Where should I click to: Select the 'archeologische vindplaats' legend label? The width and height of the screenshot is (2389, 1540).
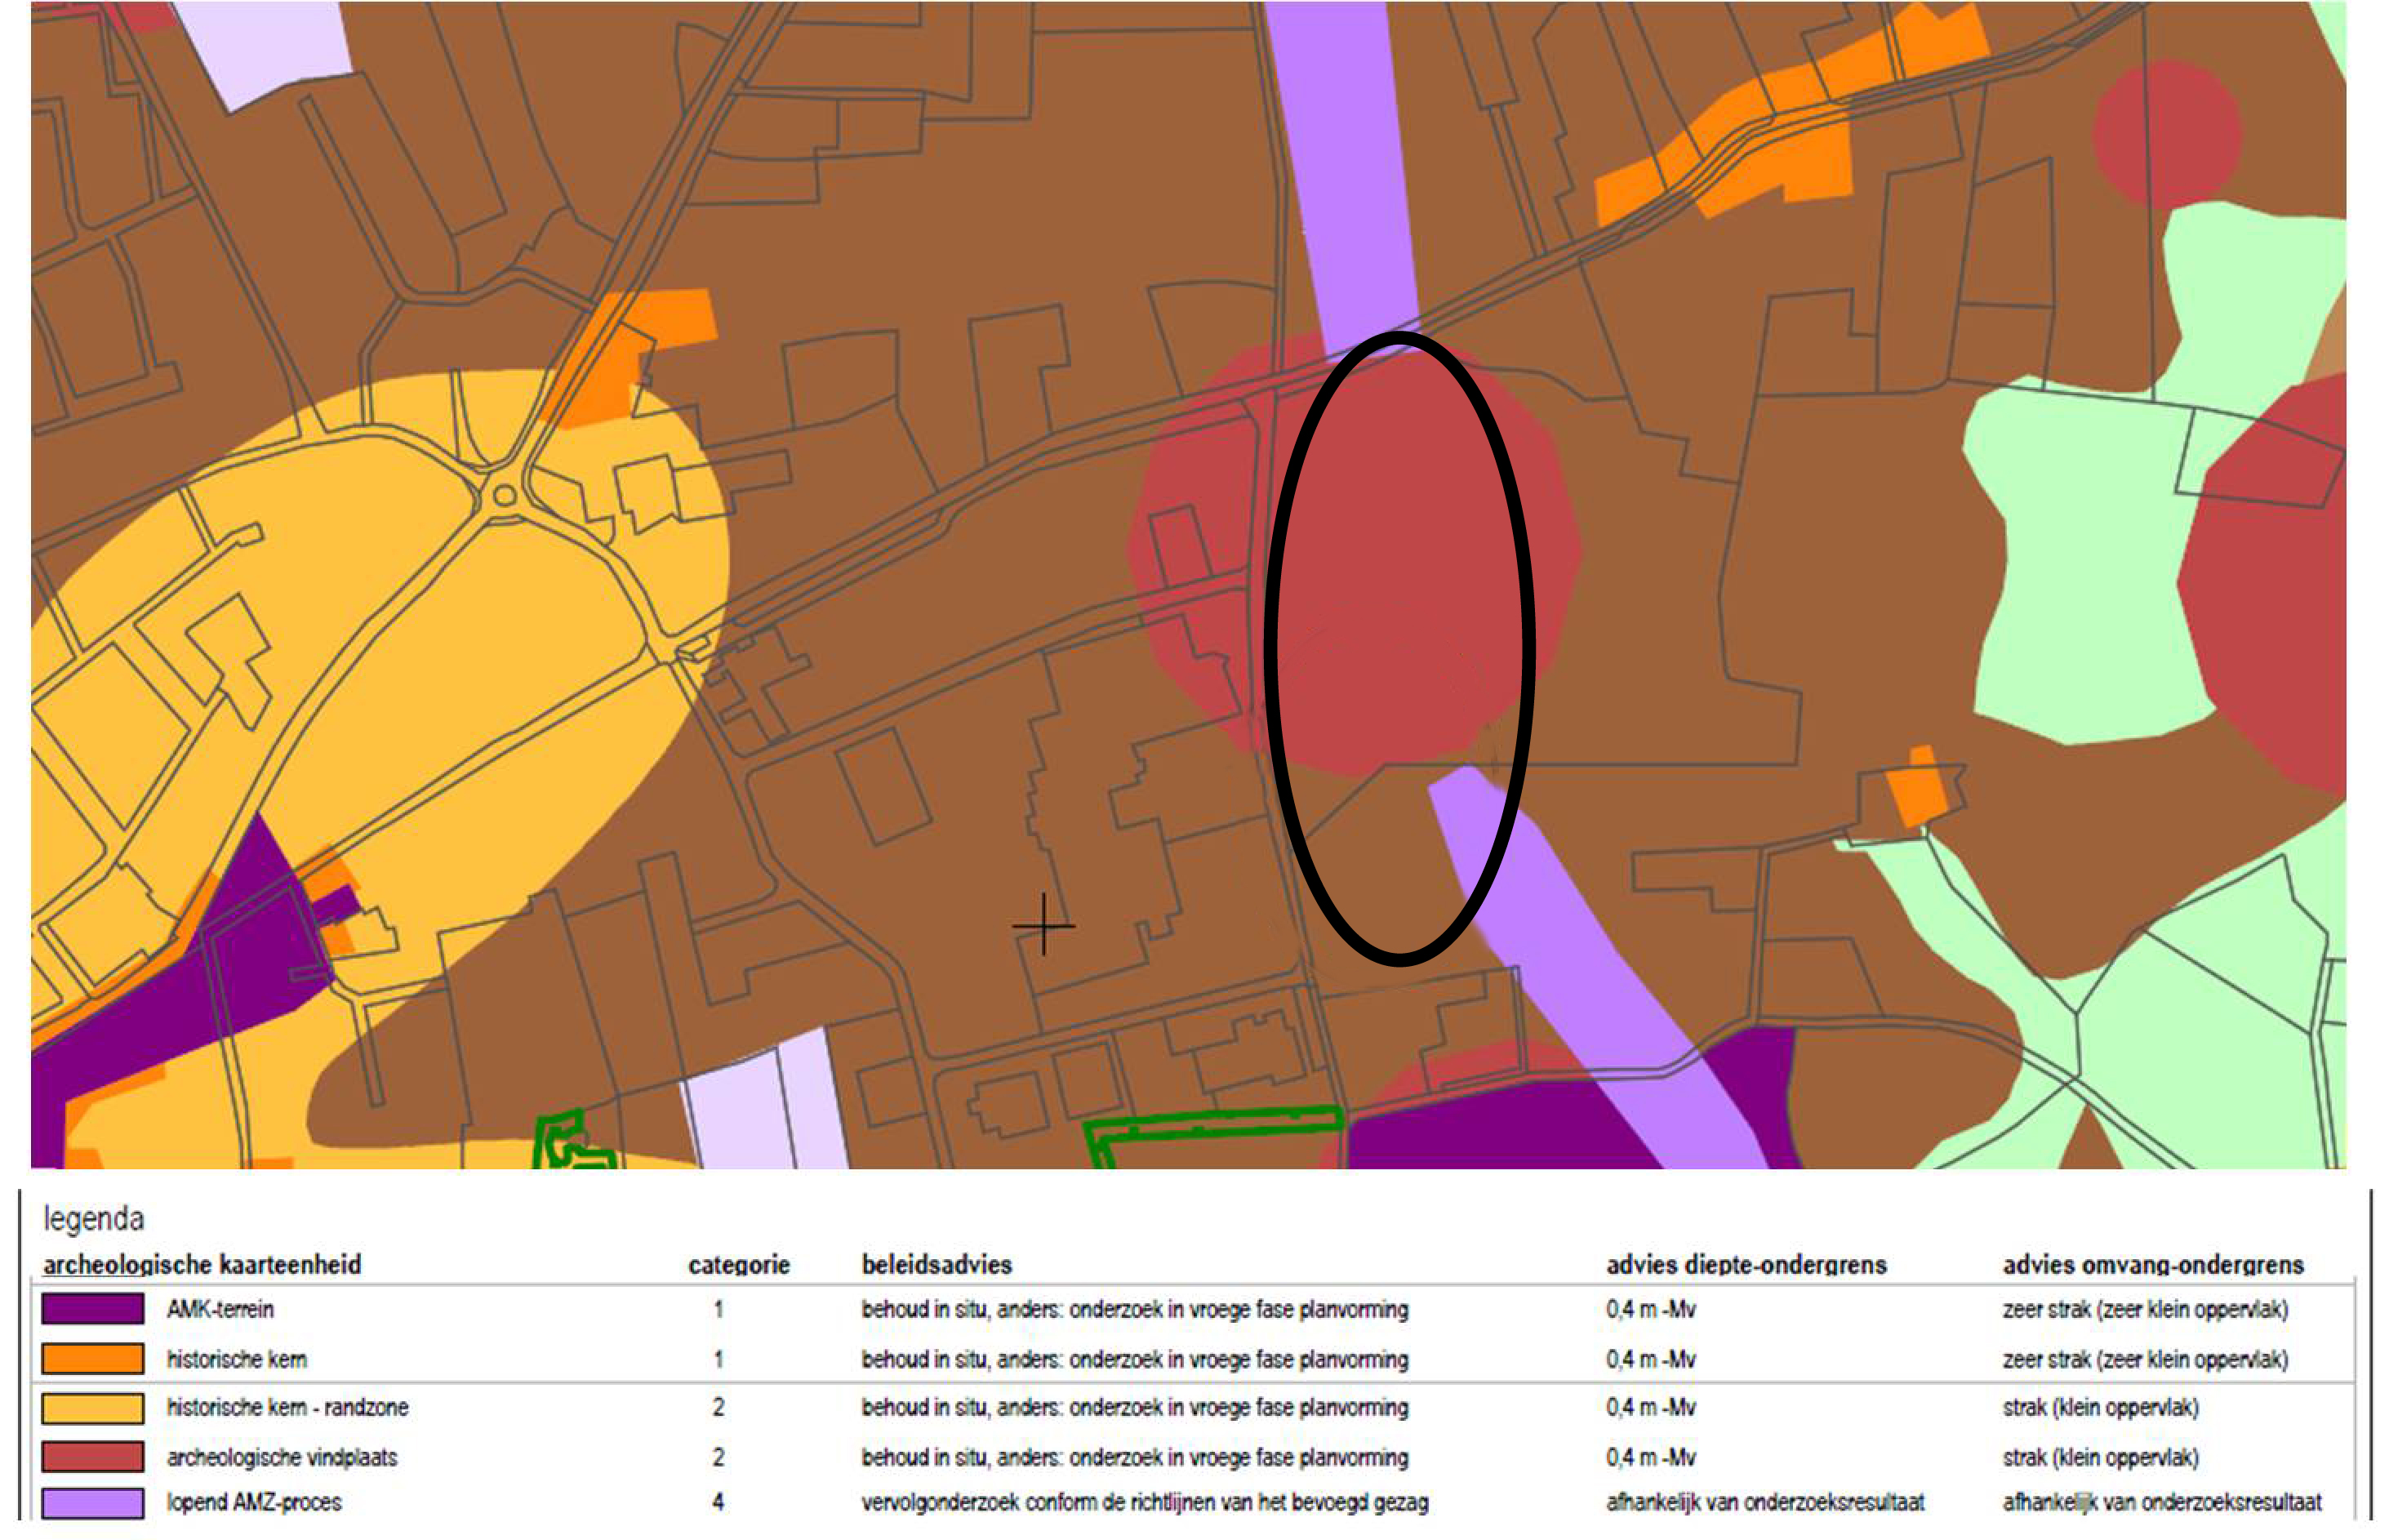click(x=282, y=1457)
